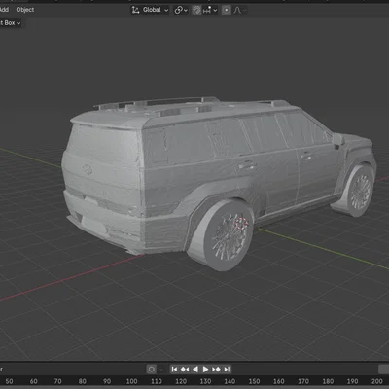
Task: Jump to the end frame
Action: pyautogui.click(x=227, y=370)
